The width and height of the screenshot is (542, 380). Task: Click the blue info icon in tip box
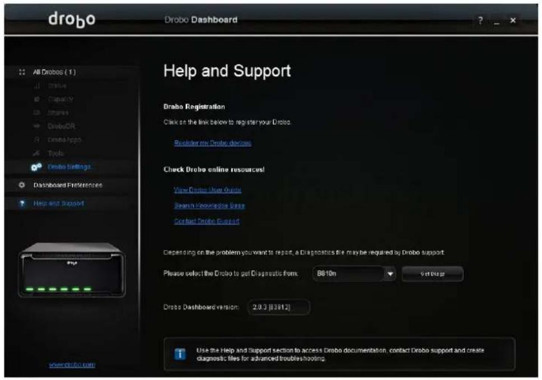click(x=180, y=354)
